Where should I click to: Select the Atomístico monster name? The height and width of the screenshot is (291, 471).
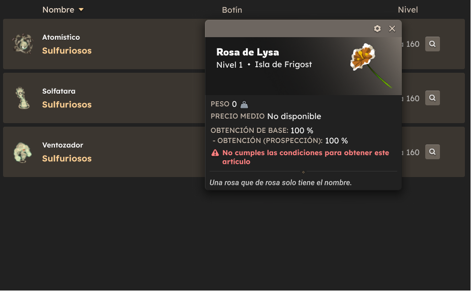(x=61, y=37)
